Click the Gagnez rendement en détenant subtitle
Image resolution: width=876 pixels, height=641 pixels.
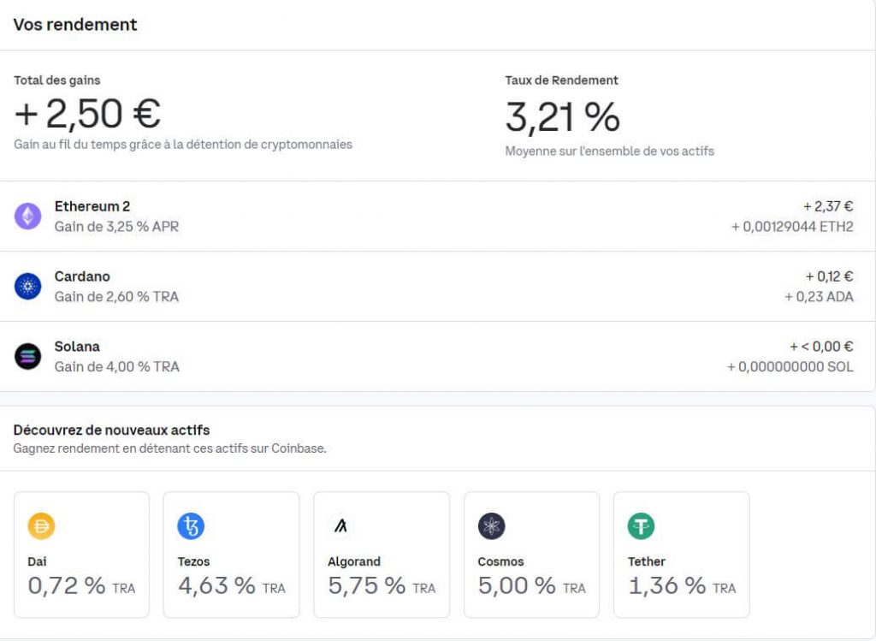pyautogui.click(x=170, y=448)
